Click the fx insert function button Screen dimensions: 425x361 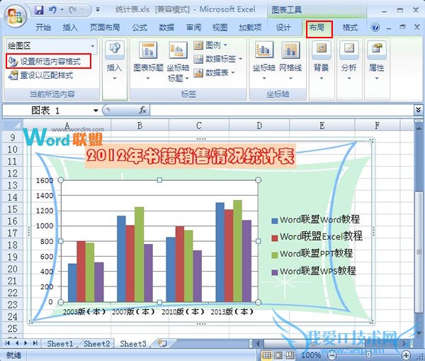click(142, 110)
